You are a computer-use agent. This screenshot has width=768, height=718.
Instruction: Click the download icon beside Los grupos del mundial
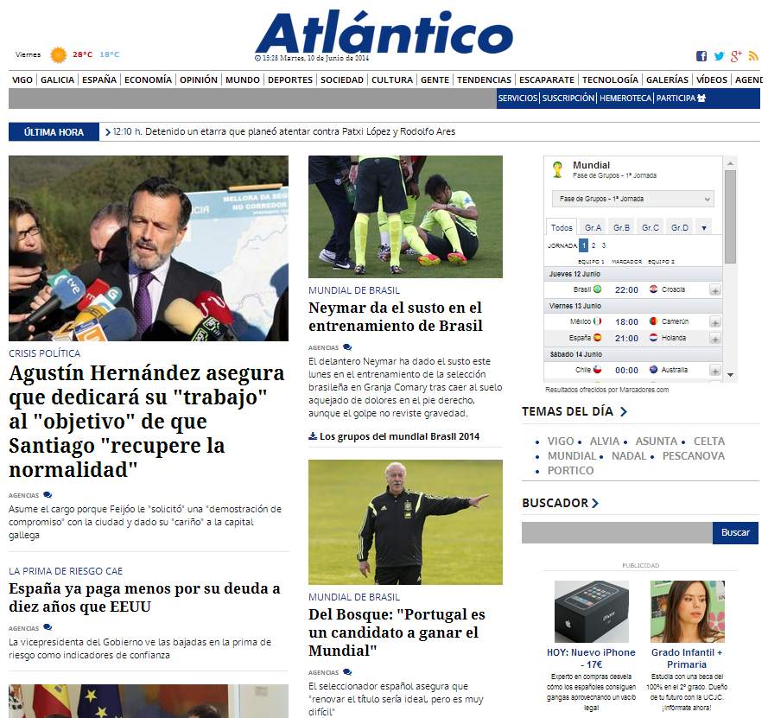313,435
